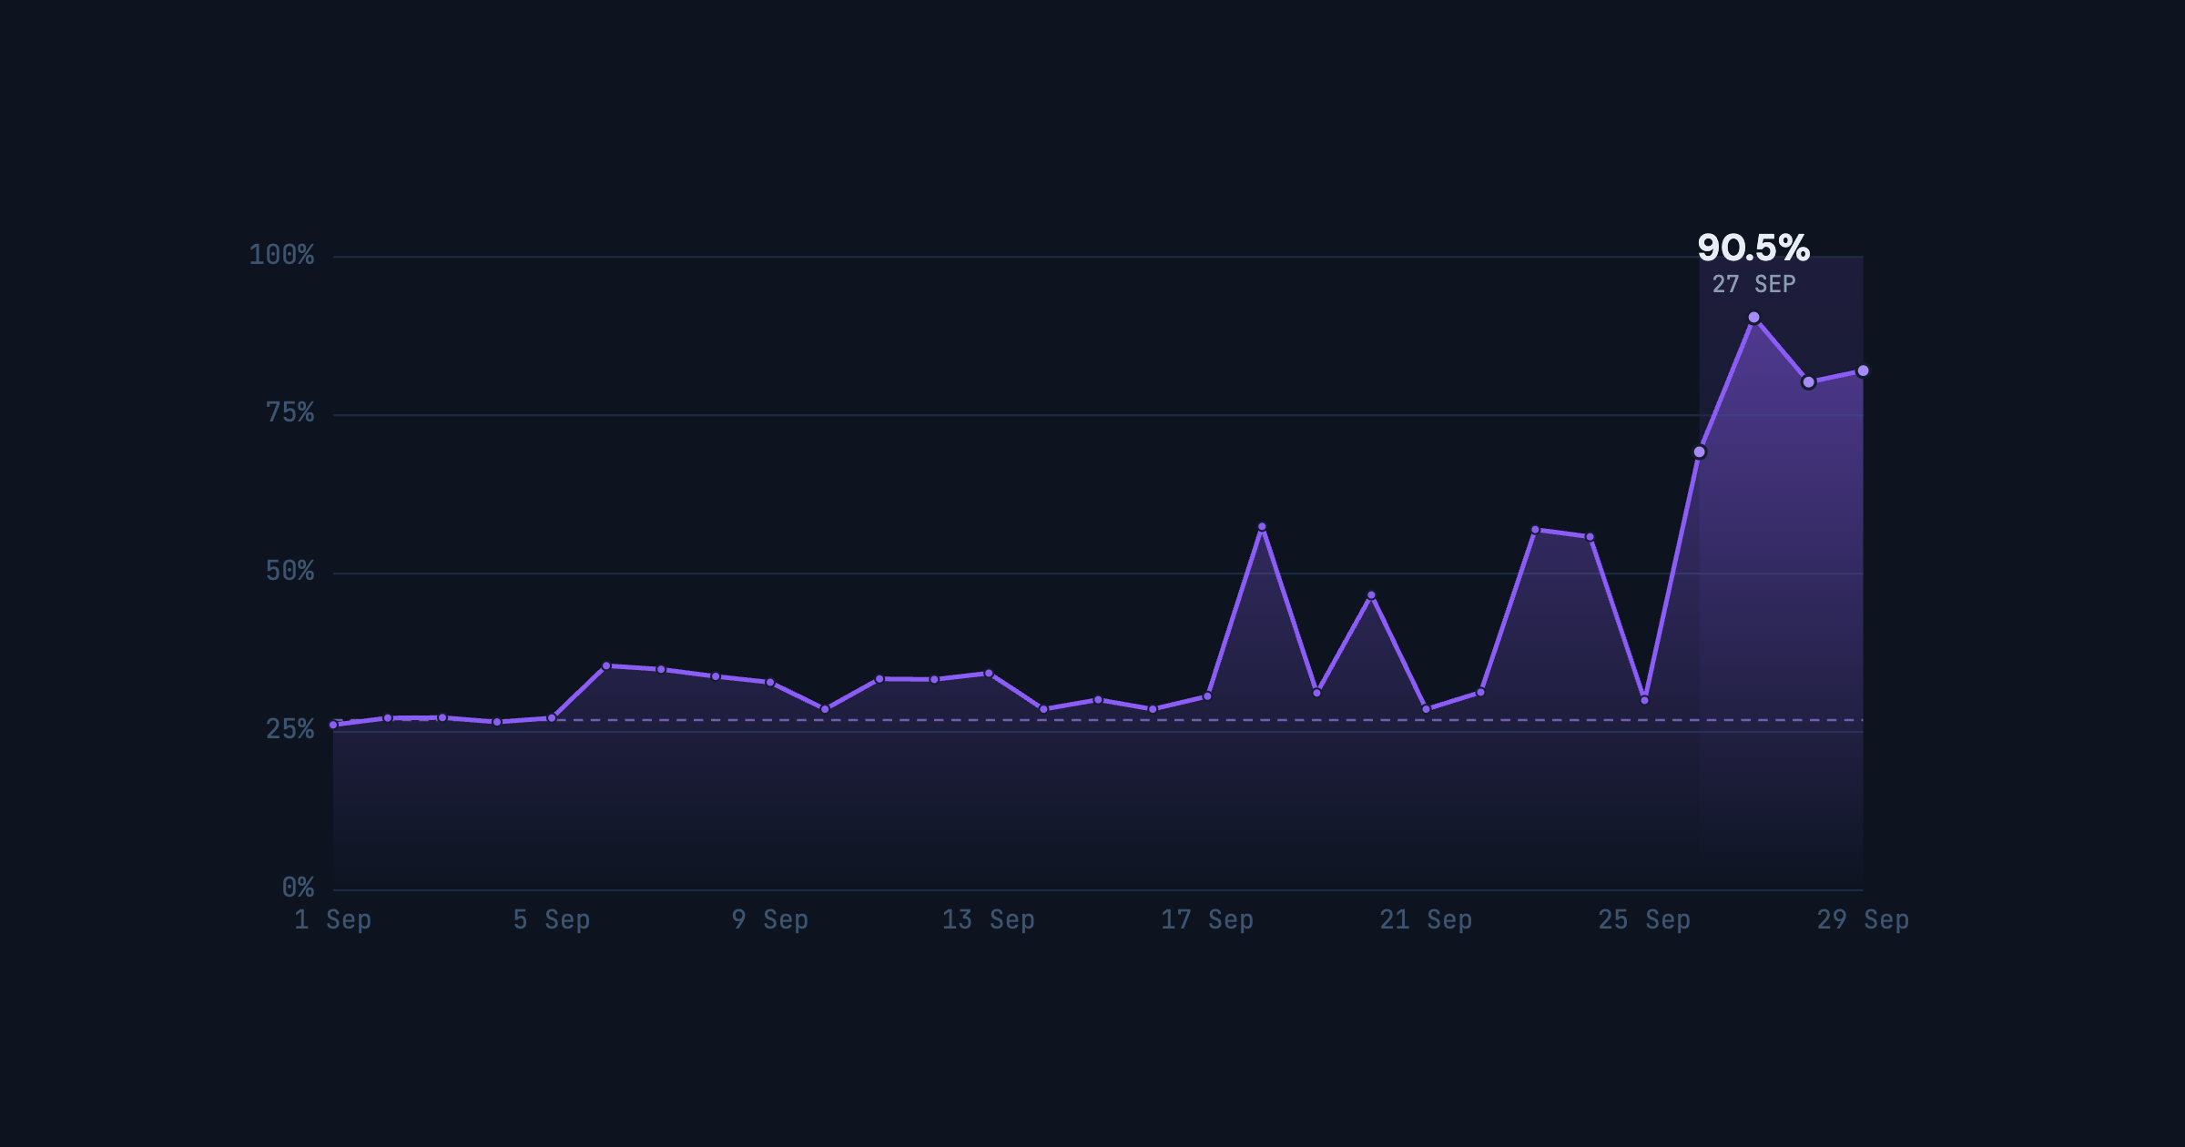The width and height of the screenshot is (2185, 1147).
Task: Click the 20 Sep peak data point
Action: 1371,595
